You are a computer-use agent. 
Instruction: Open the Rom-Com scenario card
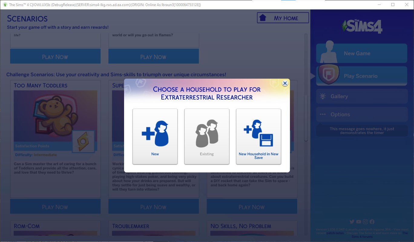(x=55, y=228)
